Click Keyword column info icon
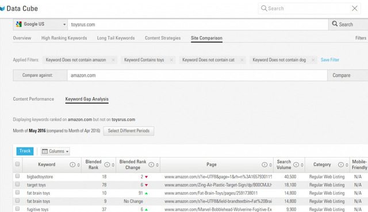 click(72, 165)
